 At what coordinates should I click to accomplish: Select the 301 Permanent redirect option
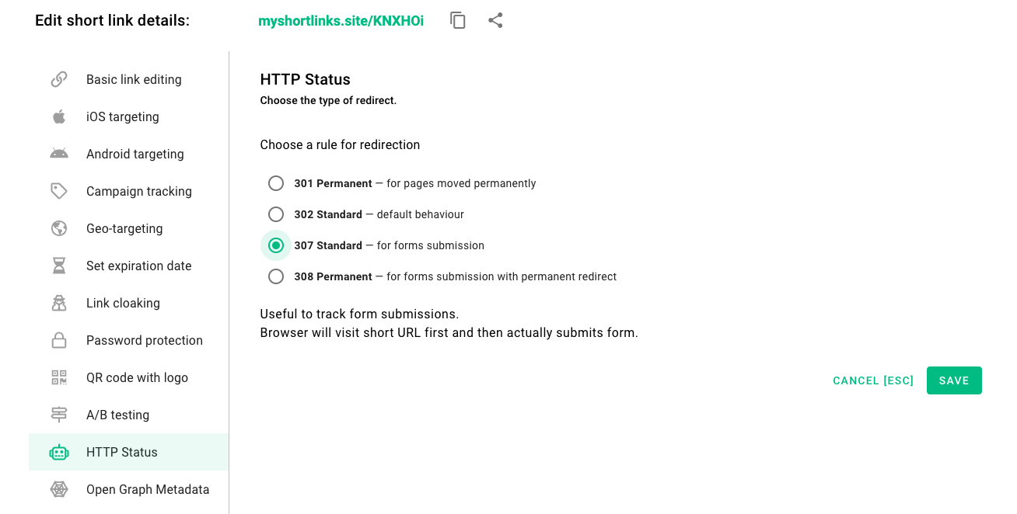pyautogui.click(x=276, y=183)
